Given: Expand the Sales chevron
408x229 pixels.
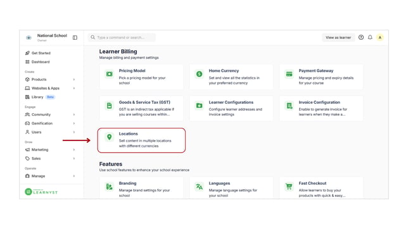Looking at the screenshot, I should coord(74,158).
